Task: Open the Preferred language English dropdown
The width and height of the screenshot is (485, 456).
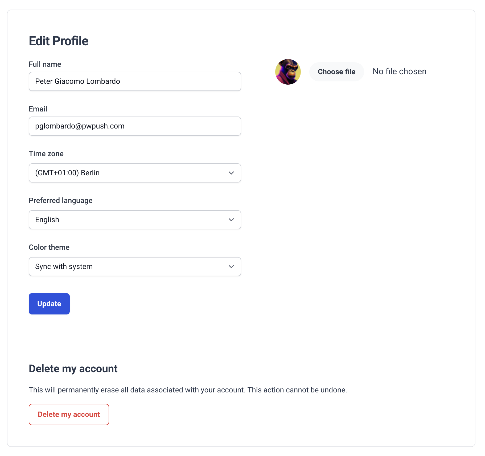Action: coord(135,220)
